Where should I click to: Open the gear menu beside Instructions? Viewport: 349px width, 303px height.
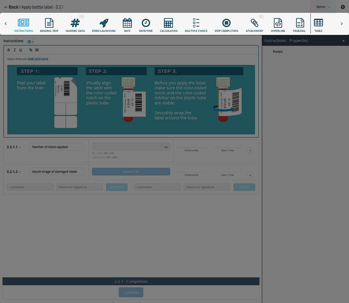(29, 41)
